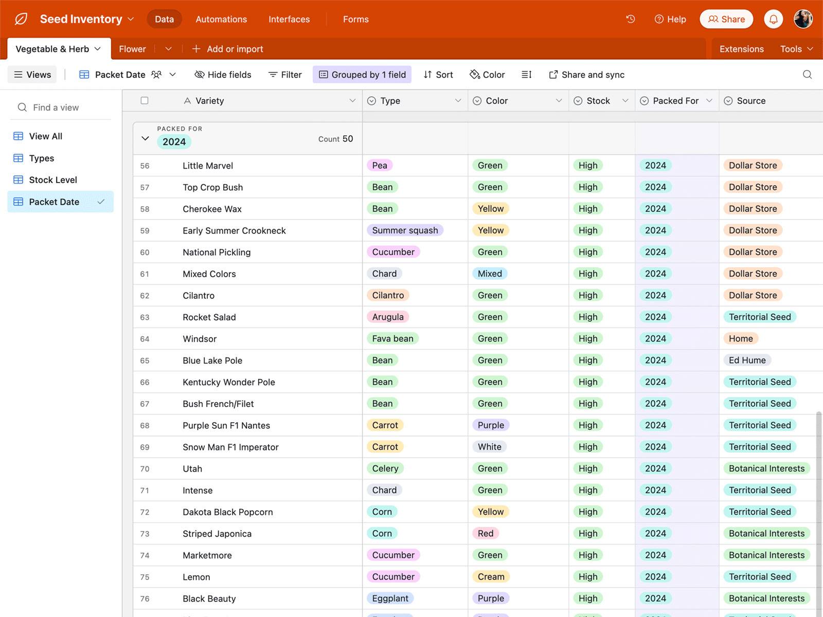Viewport: 823px width, 617px height.
Task: Expand the Tools dropdown menu
Action: (x=796, y=49)
